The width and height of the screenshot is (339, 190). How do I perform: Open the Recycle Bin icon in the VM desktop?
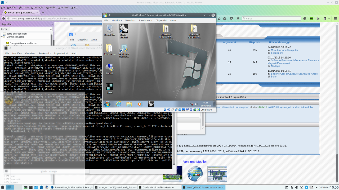point(110,30)
